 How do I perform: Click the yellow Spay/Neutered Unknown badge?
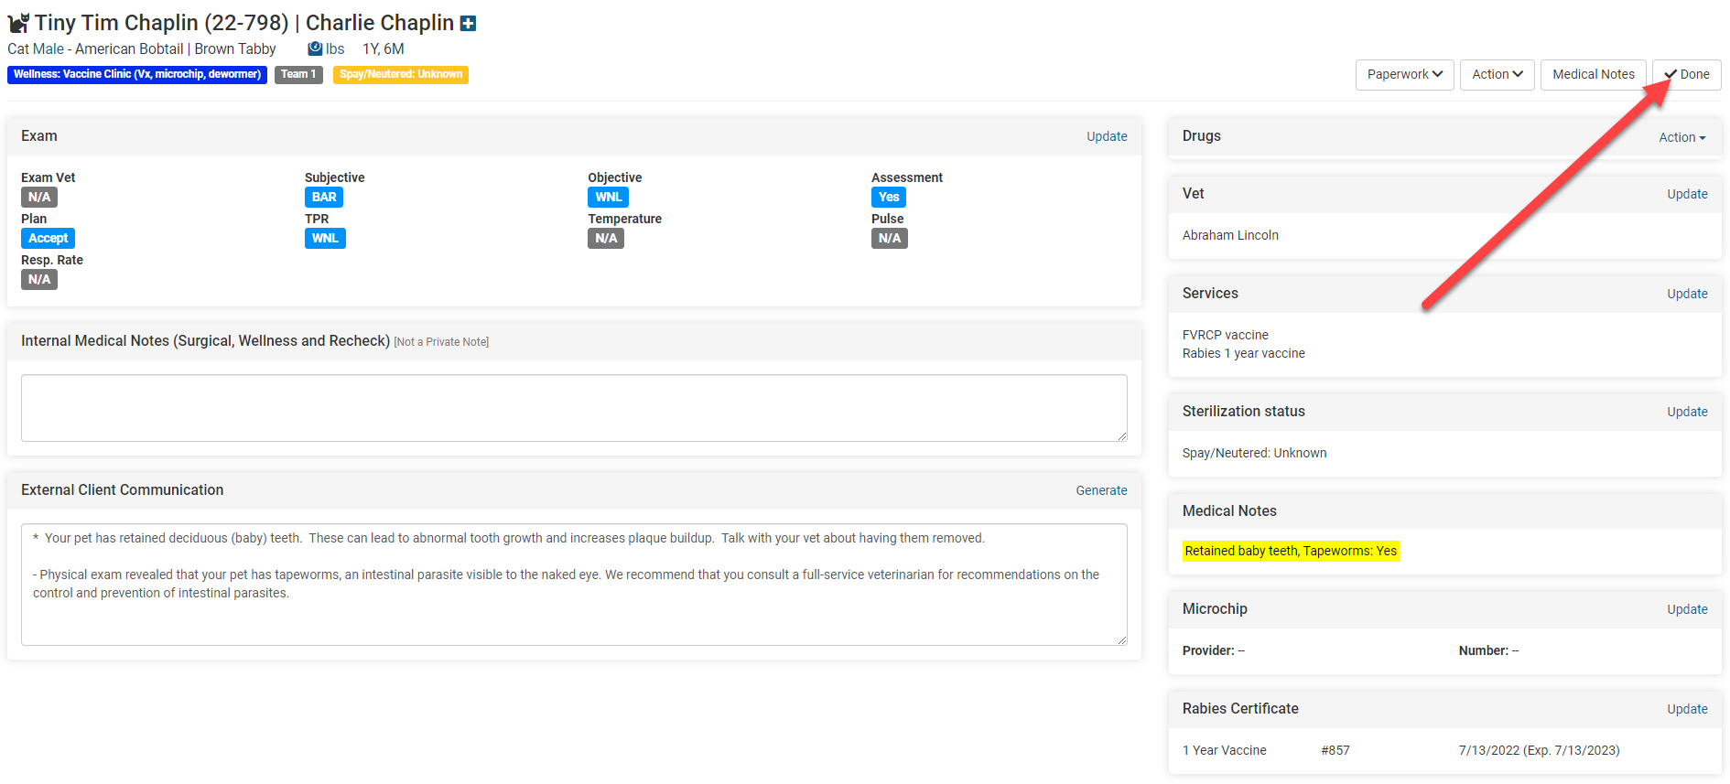point(400,74)
